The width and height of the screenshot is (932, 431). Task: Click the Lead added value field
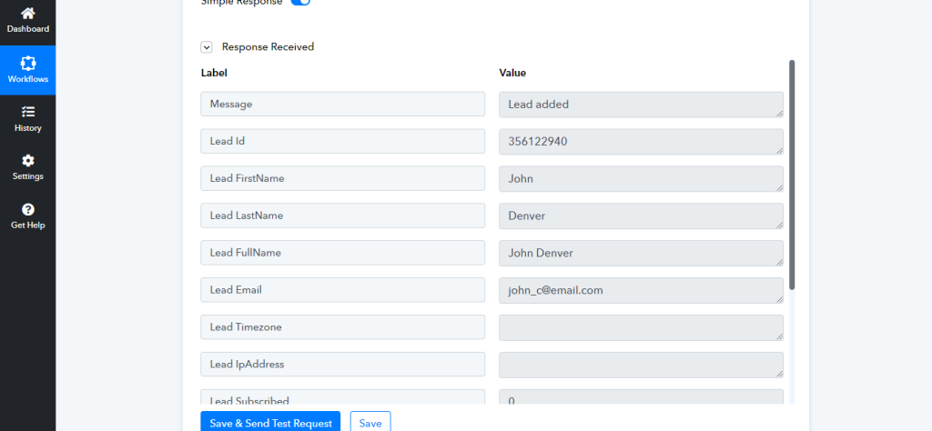641,105
